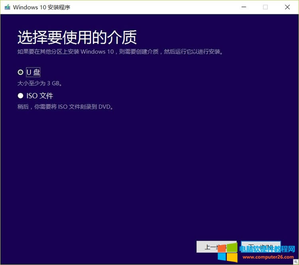This screenshot has height=265, width=299.
Task: Close the Windows 10 安装程序 window
Action: click(287, 7)
